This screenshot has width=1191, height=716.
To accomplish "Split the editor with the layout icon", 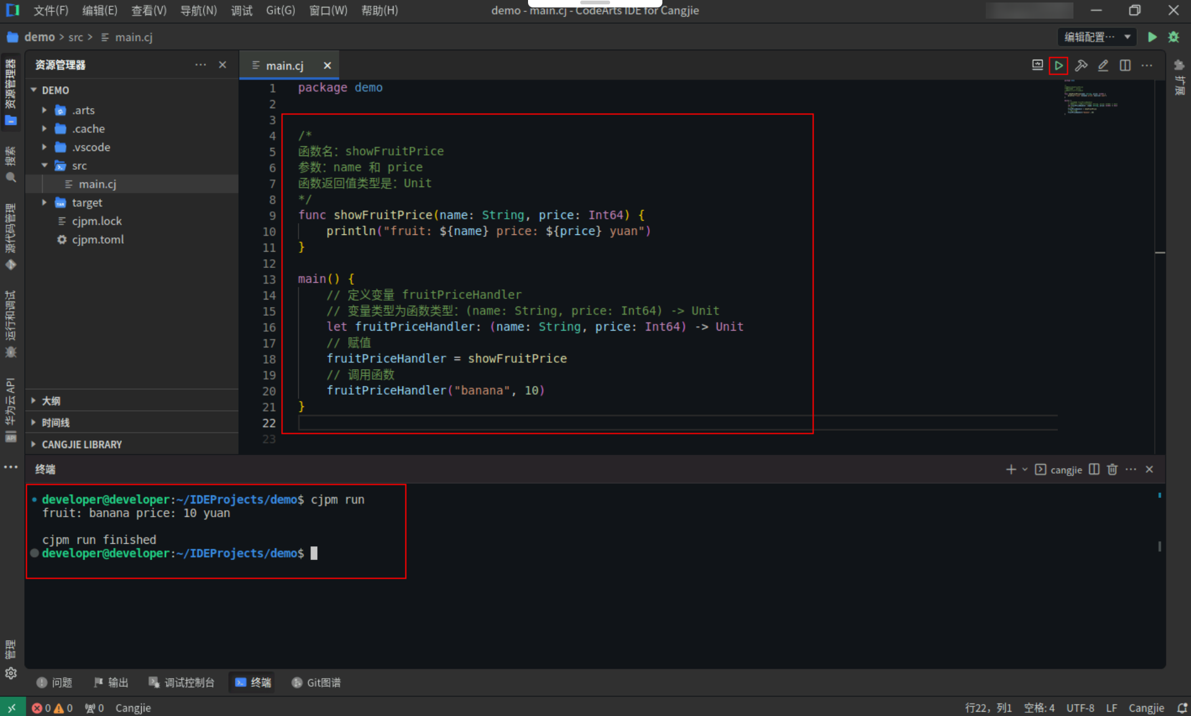I will 1125,65.
